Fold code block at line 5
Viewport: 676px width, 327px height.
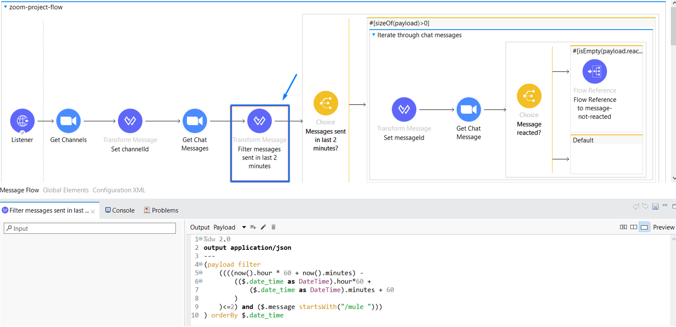pyautogui.click(x=200, y=273)
